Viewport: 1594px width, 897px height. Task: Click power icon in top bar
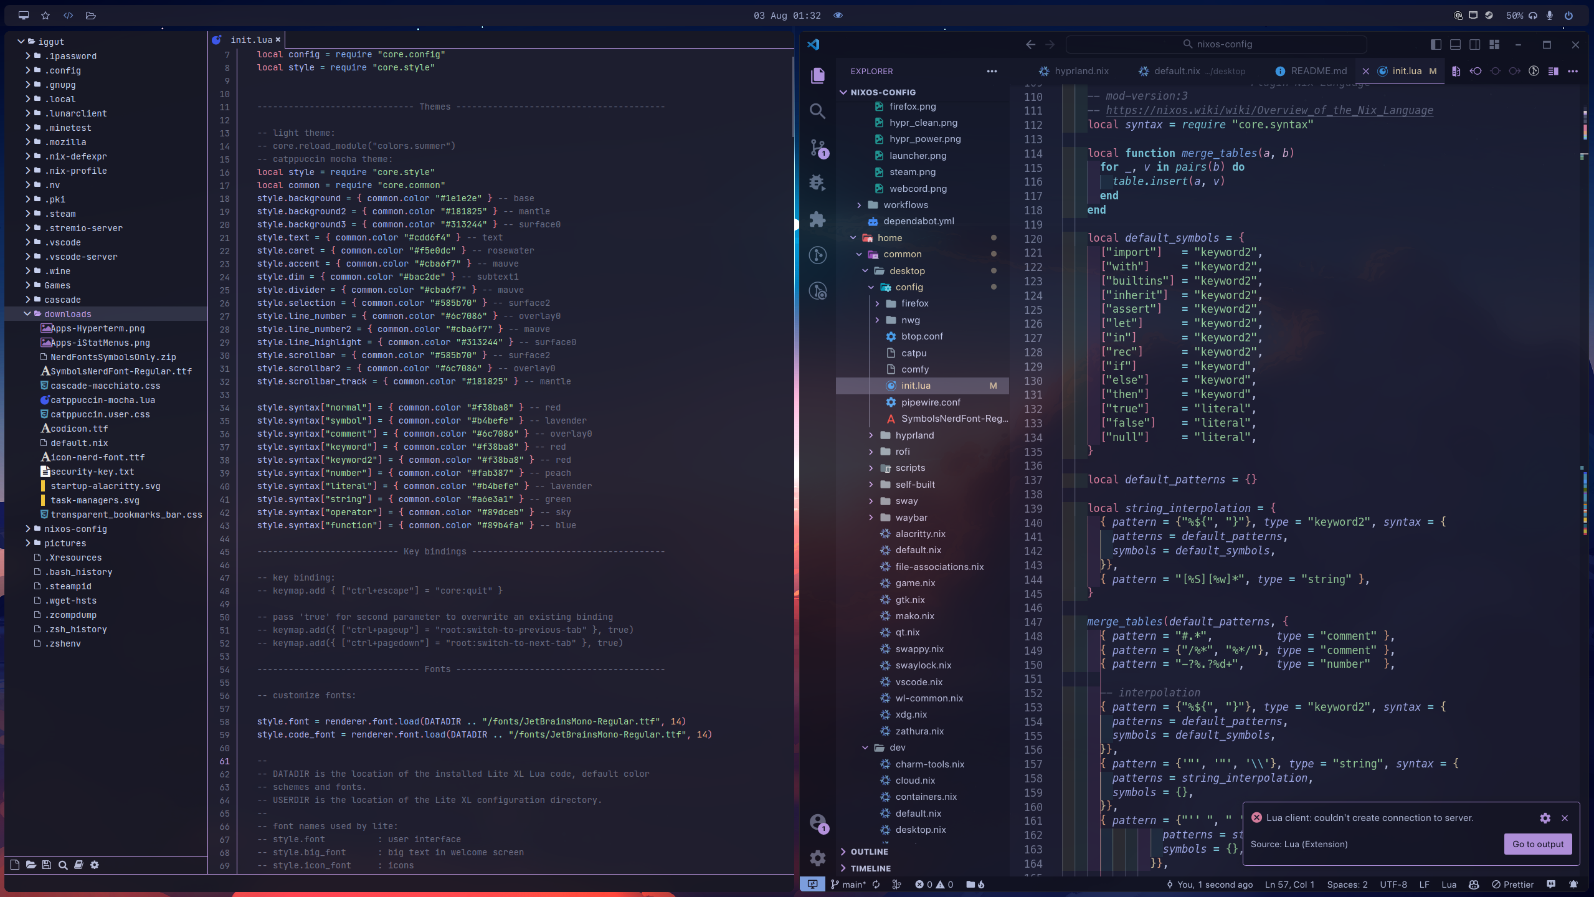tap(1568, 15)
